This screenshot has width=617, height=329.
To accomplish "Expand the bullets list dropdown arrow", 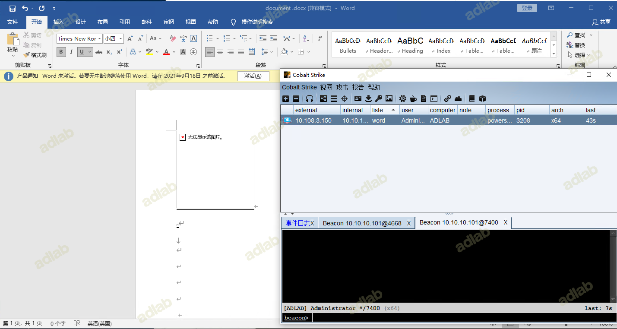I will click(217, 38).
